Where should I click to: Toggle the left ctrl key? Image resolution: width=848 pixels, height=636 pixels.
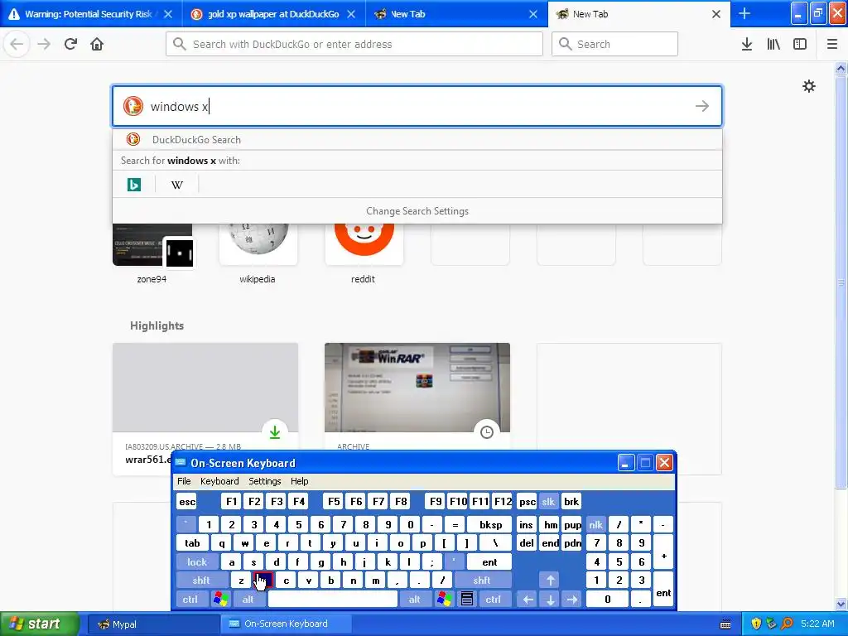pyautogui.click(x=190, y=600)
